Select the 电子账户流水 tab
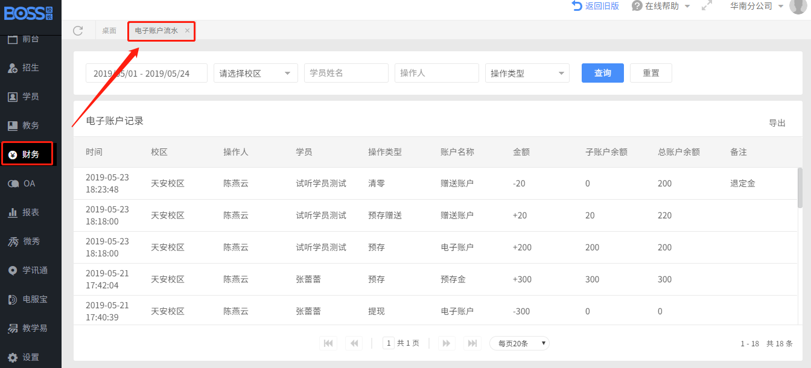 (x=156, y=30)
